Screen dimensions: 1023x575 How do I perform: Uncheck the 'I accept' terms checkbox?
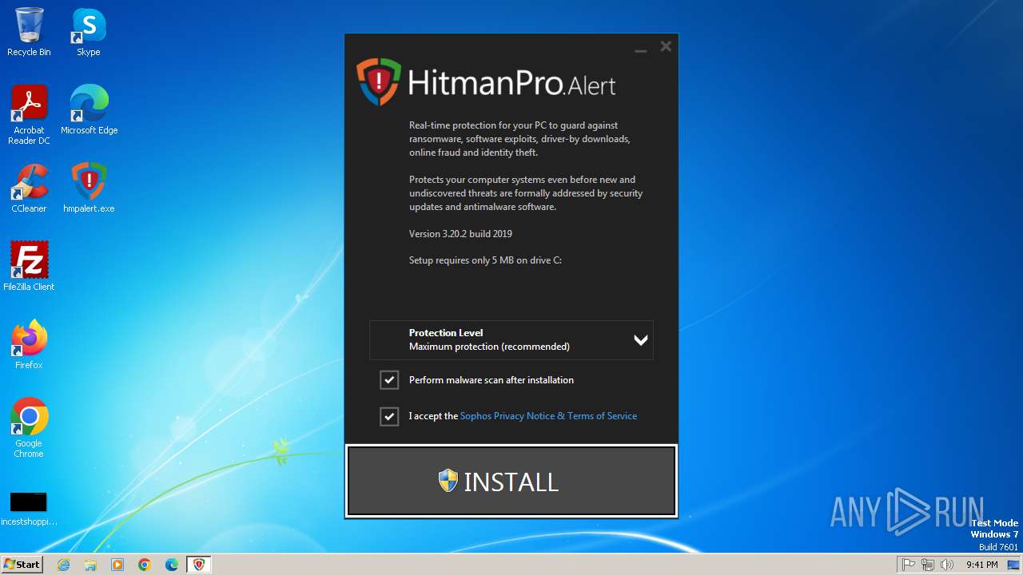tap(389, 416)
